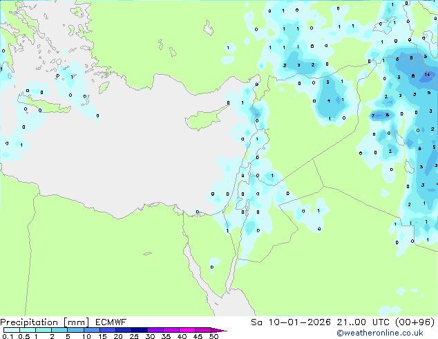This screenshot has height=339, width=438.
Task: Click the "(00+96)" forecast offset text
Action: click(415, 322)
